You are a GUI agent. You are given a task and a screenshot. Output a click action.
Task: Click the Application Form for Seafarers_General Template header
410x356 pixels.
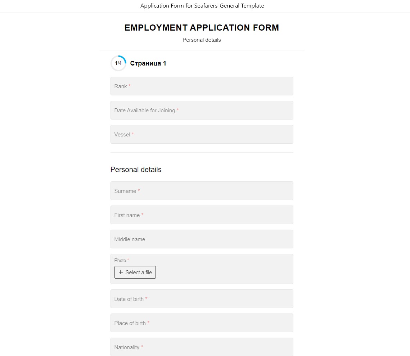[202, 6]
